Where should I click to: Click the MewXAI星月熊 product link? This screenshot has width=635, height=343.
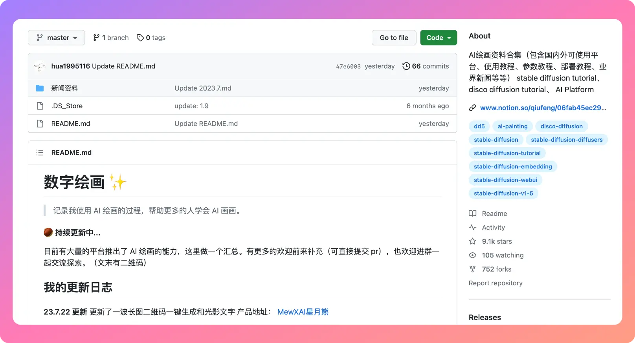click(303, 312)
